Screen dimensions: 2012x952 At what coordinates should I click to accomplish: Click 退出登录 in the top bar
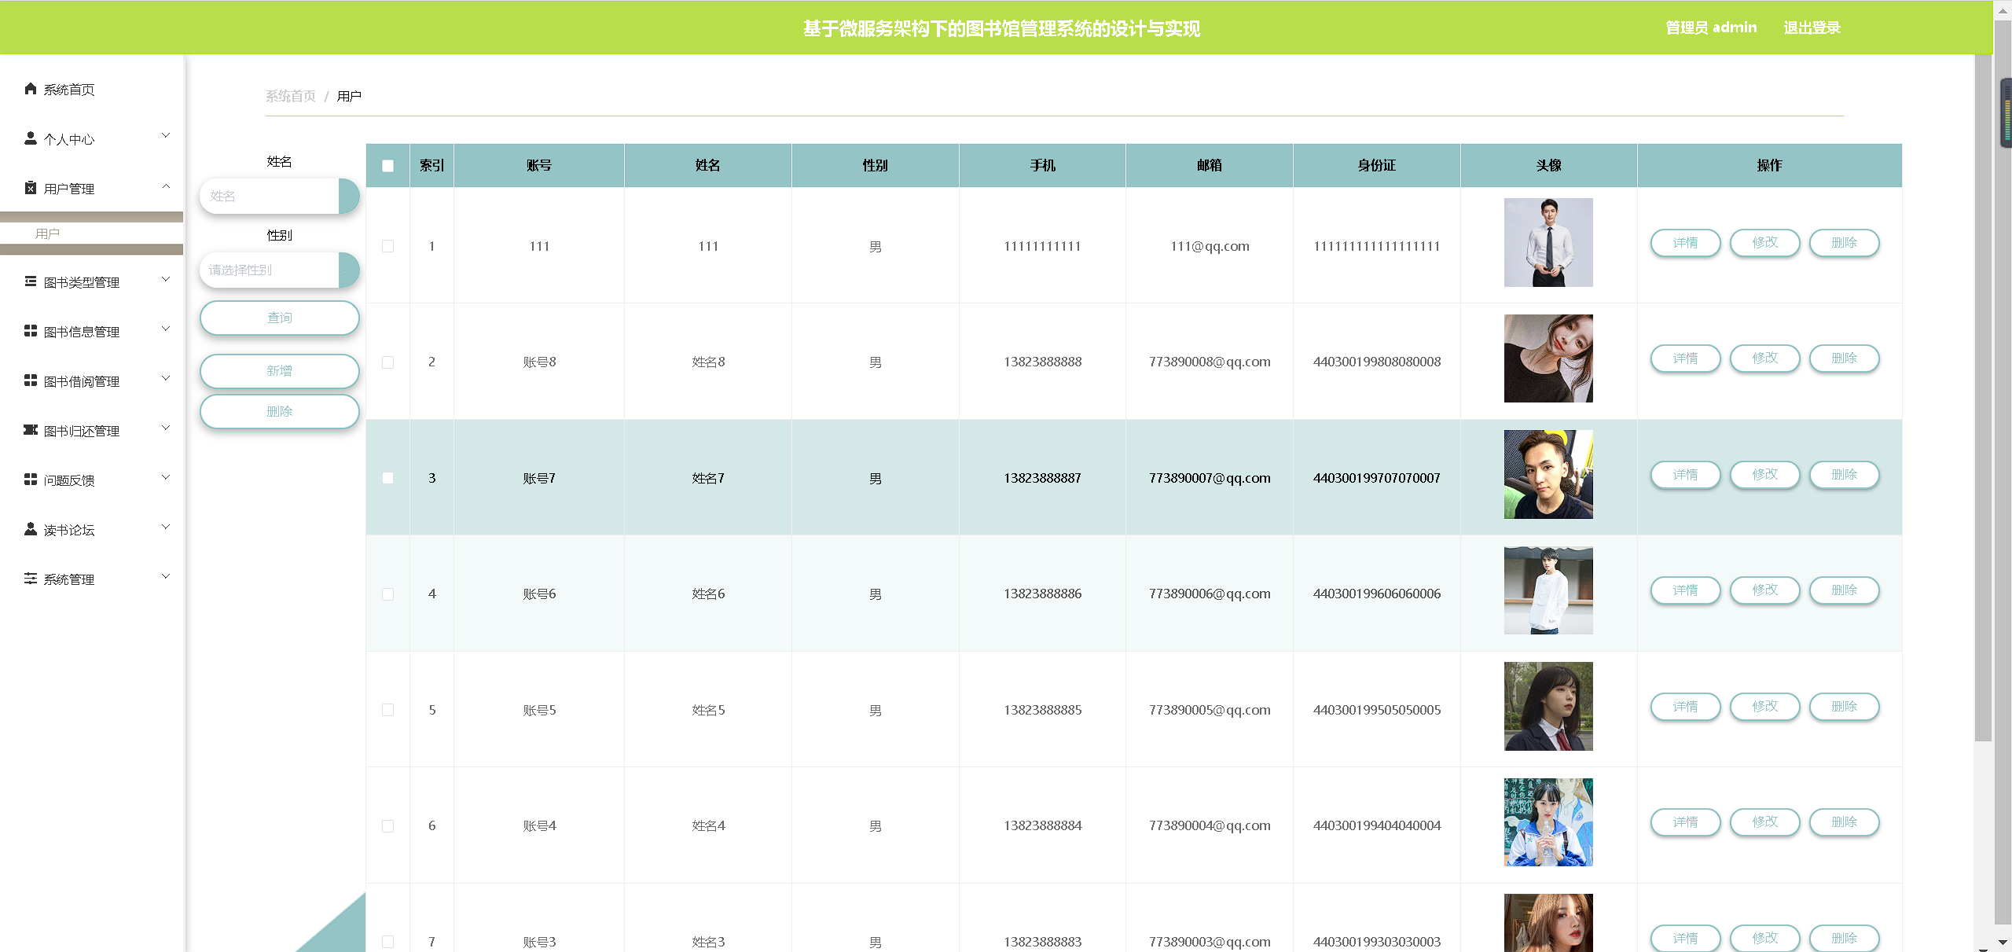(x=1812, y=27)
